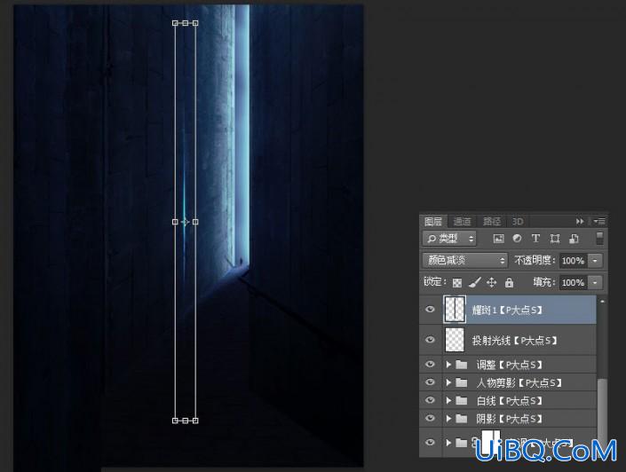626x472 pixels.
Task: Lock layer position with move icon
Action: coord(491,282)
